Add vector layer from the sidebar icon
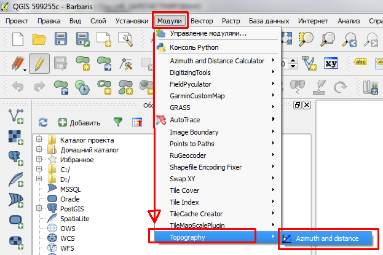This screenshot has width=383, height=255. pyautogui.click(x=16, y=117)
